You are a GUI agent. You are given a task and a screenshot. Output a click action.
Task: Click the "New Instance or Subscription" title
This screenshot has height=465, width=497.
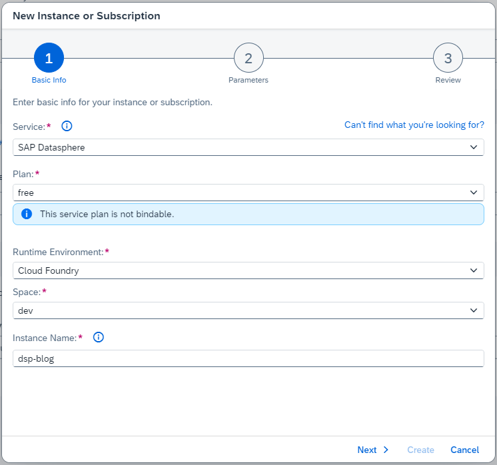point(86,15)
